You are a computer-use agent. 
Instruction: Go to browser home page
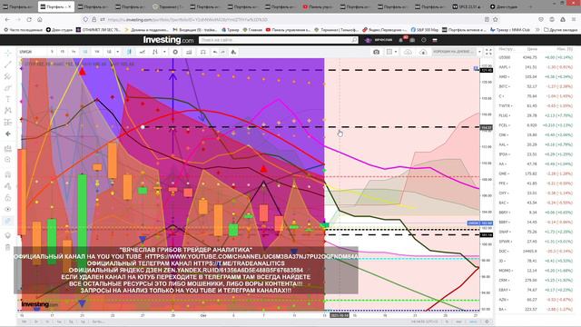tap(40, 19)
